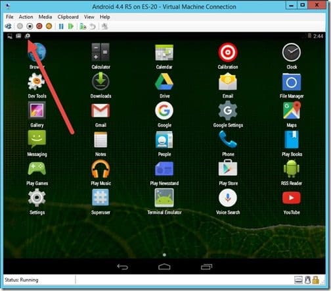The height and width of the screenshot is (291, 331).
Task: Click the screenshot notification icon in status bar
Action: tap(27, 36)
